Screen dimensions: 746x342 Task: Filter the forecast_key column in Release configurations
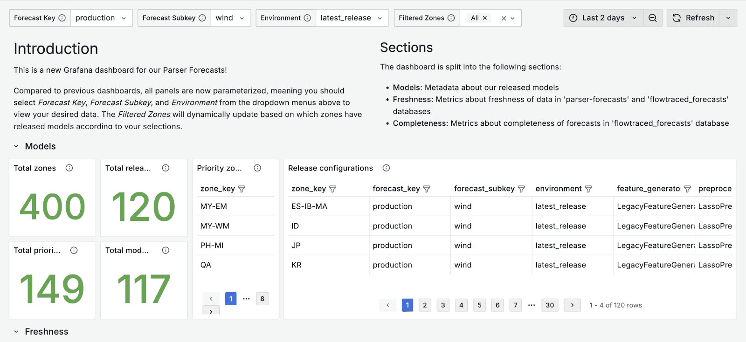point(427,189)
